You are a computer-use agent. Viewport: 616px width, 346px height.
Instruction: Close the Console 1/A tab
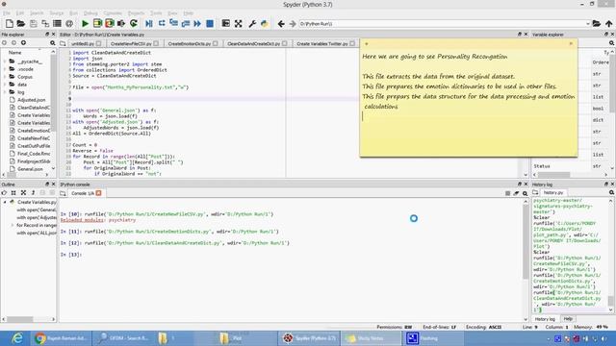coord(98,193)
